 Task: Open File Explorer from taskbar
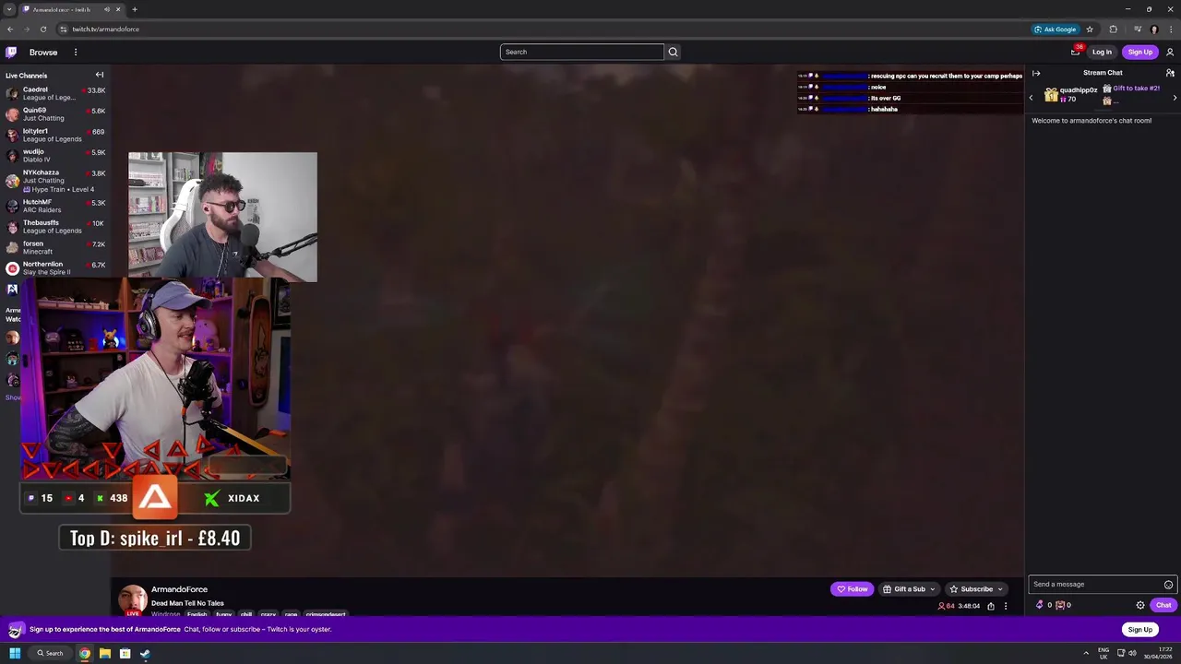pyautogui.click(x=105, y=653)
